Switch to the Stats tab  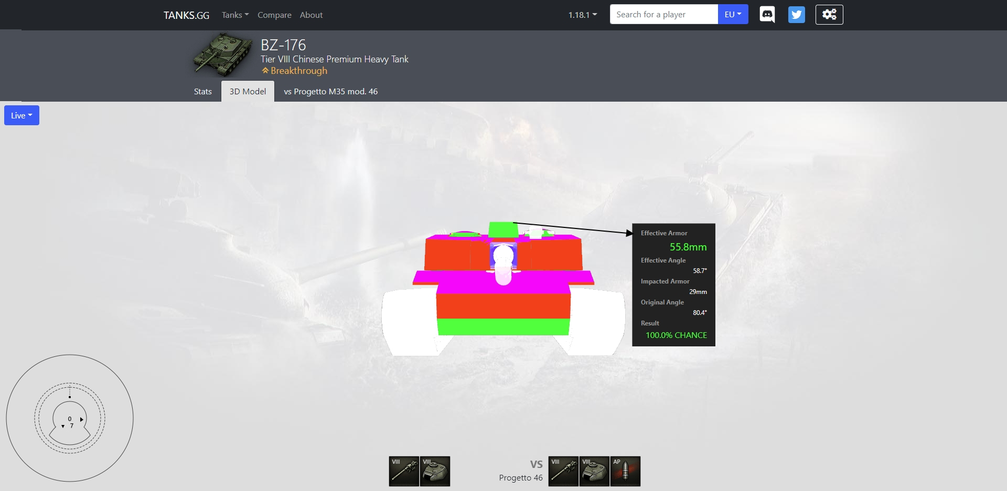click(203, 92)
